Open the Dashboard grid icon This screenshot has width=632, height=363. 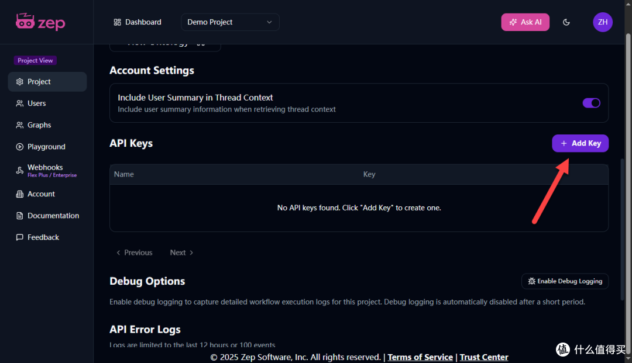(x=117, y=22)
